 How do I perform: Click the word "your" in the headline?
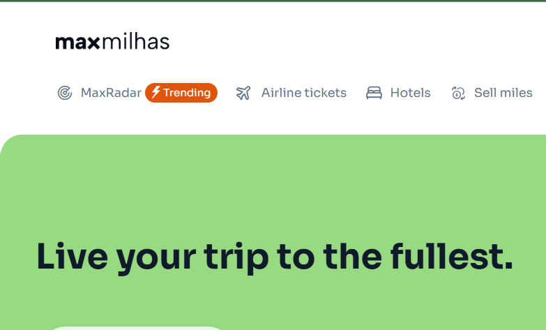point(155,257)
